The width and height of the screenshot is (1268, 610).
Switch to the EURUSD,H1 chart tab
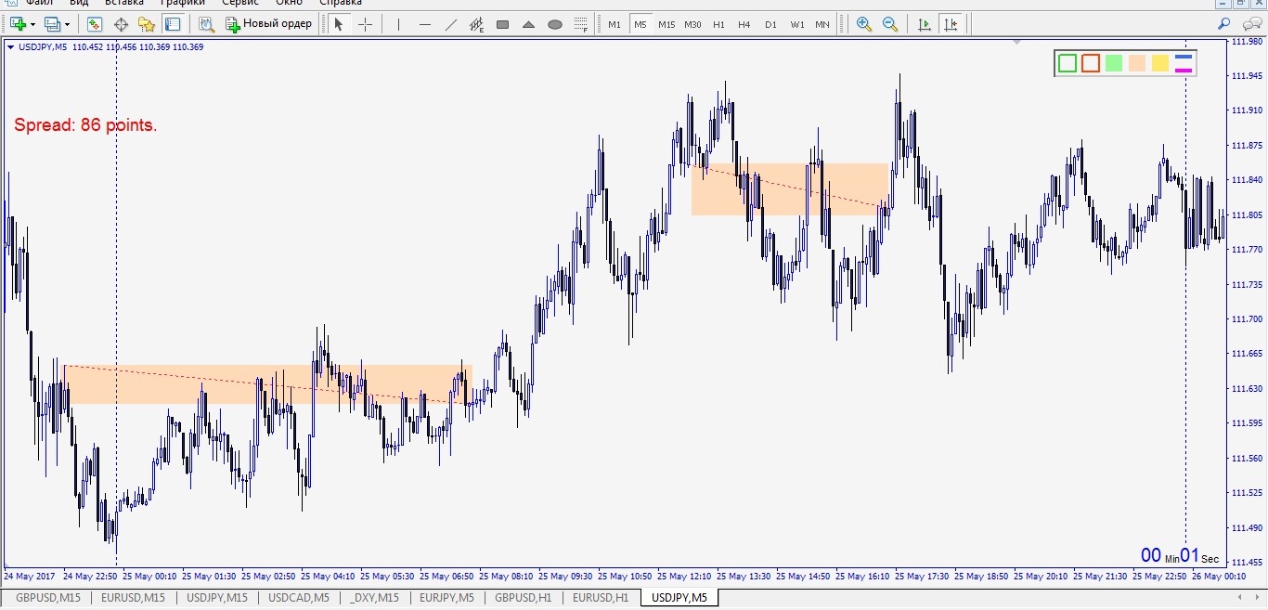click(600, 598)
